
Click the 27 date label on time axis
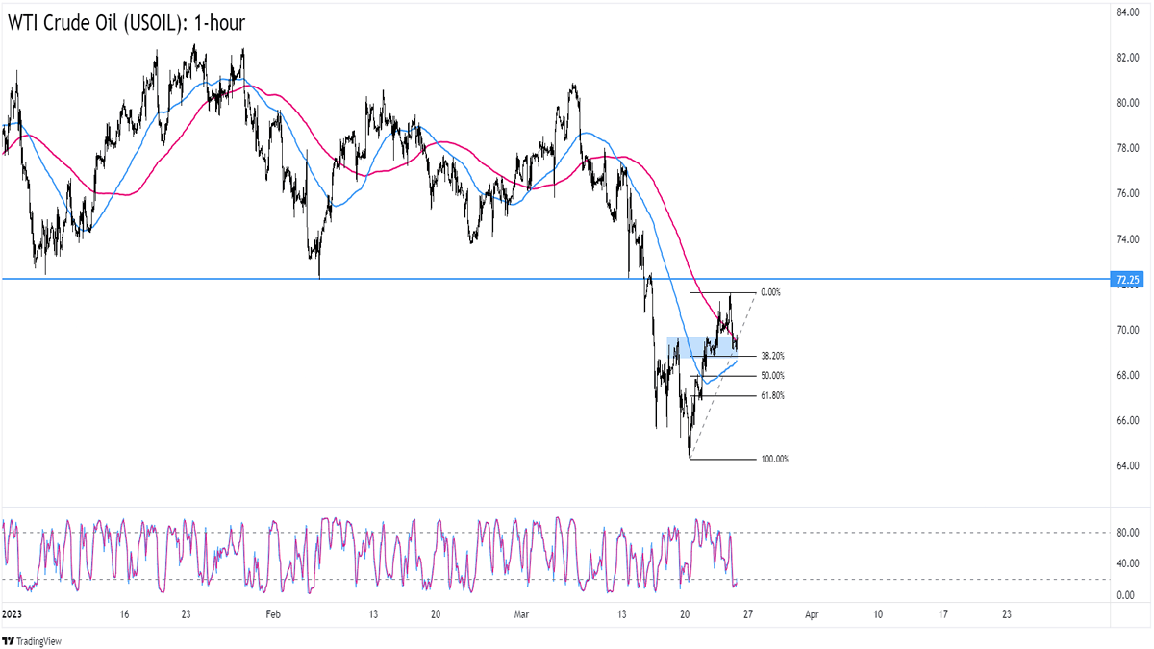pos(746,613)
